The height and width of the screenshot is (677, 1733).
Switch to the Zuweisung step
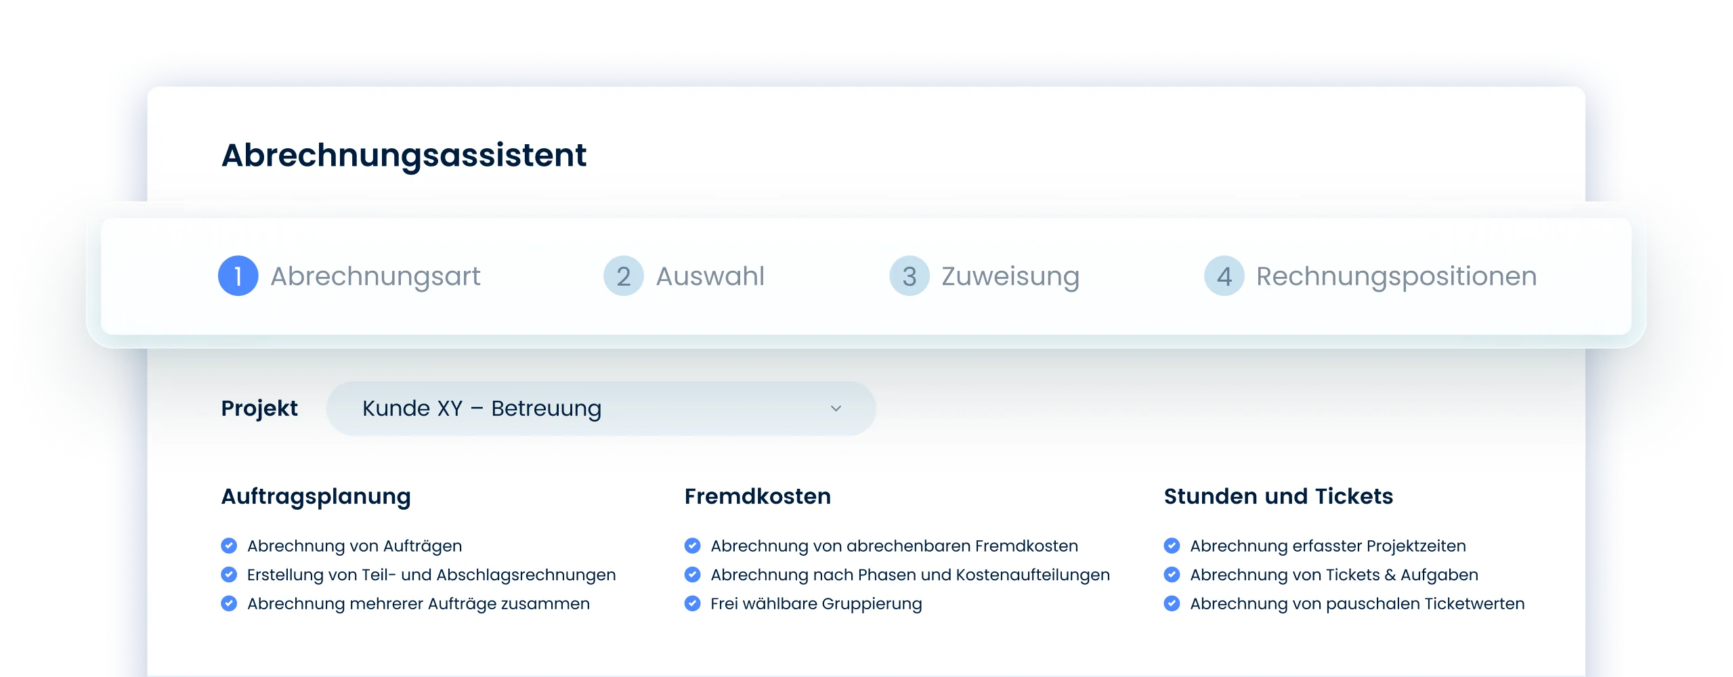pos(1010,276)
